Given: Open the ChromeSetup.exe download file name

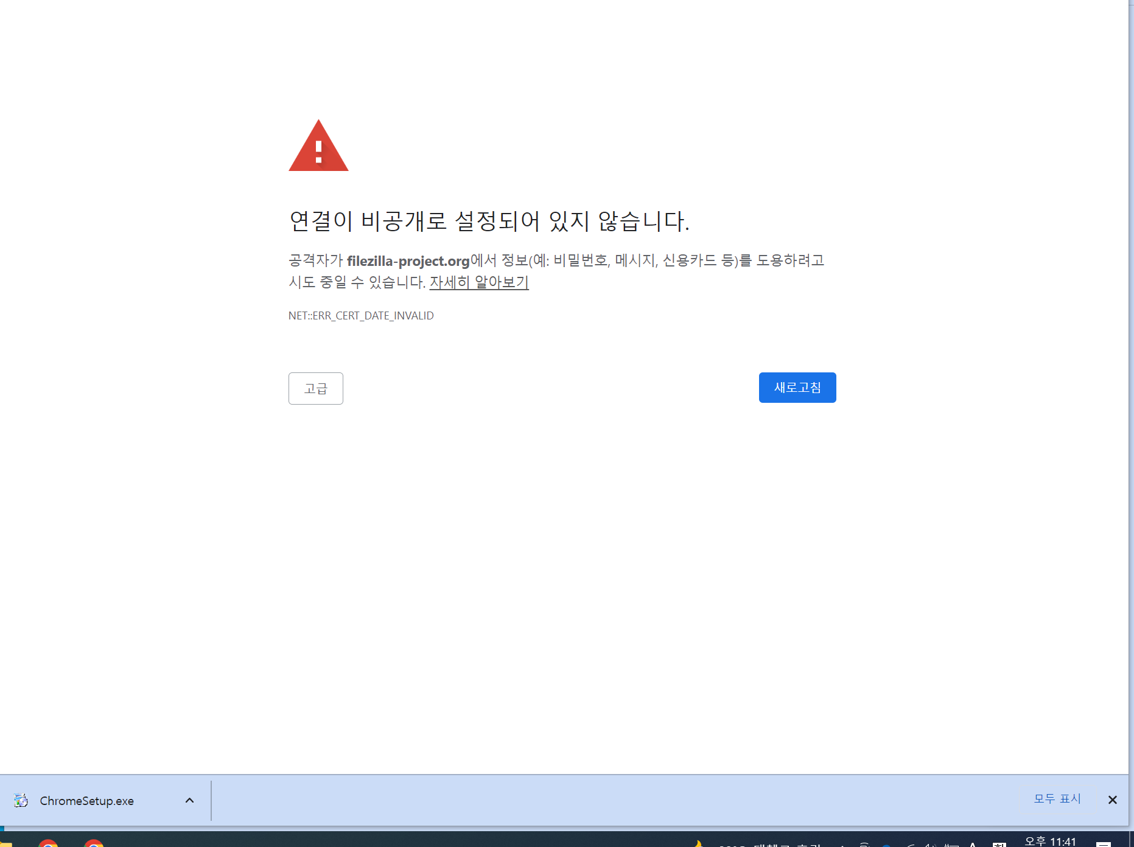Looking at the screenshot, I should 86,801.
